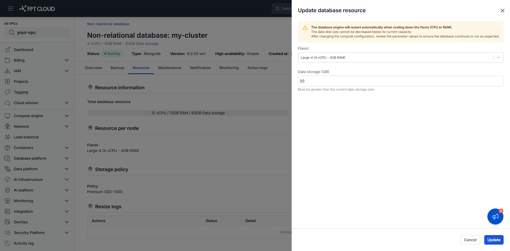Click the Dashboard chart icon

click(x=7, y=50)
